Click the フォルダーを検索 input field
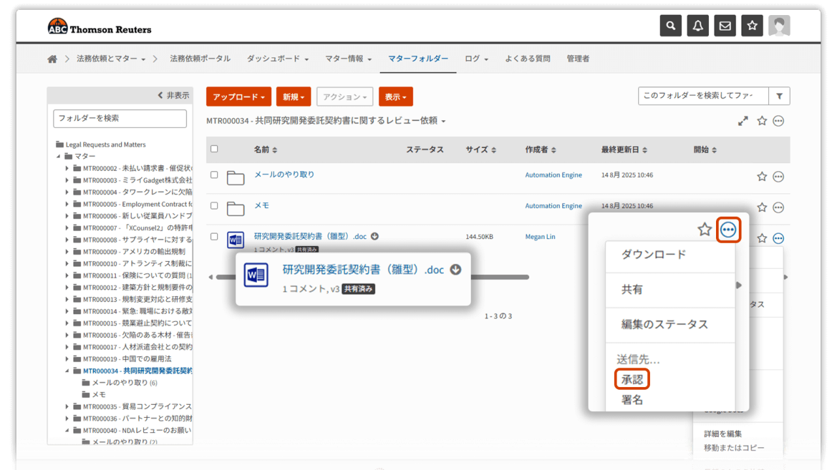837x470 pixels. click(120, 118)
